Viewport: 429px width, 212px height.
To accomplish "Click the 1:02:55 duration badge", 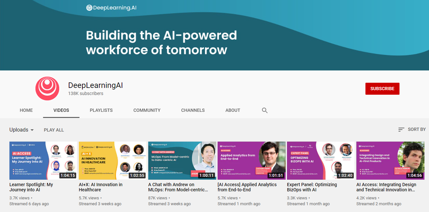I will point(137,175).
